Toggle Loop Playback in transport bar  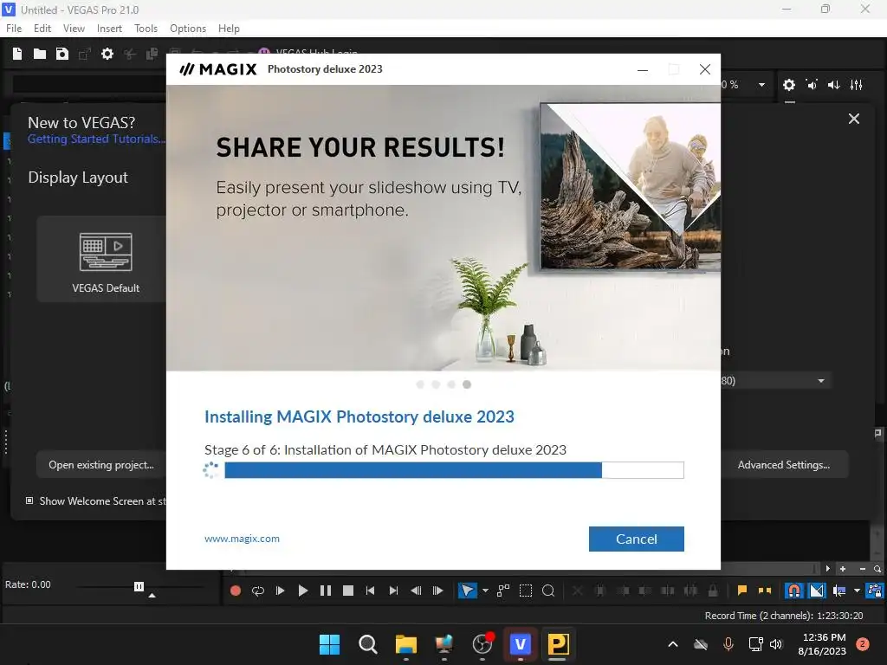coord(258,591)
